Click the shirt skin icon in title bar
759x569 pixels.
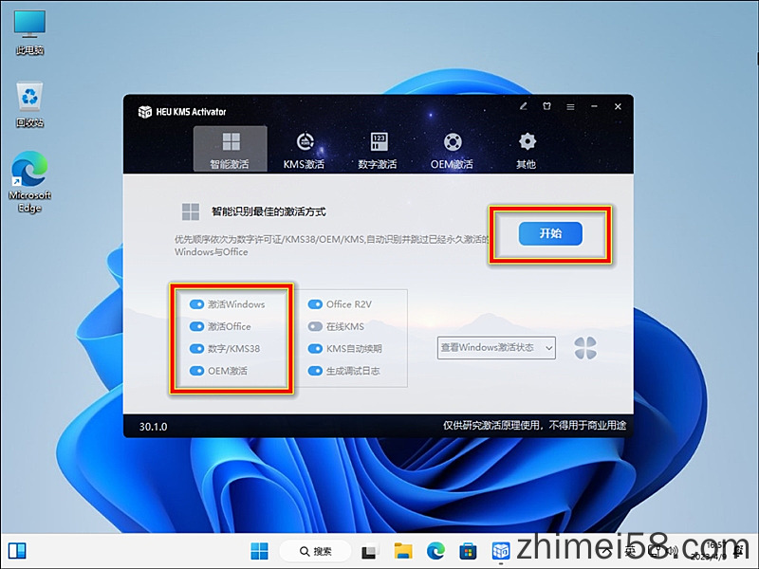[x=547, y=106]
